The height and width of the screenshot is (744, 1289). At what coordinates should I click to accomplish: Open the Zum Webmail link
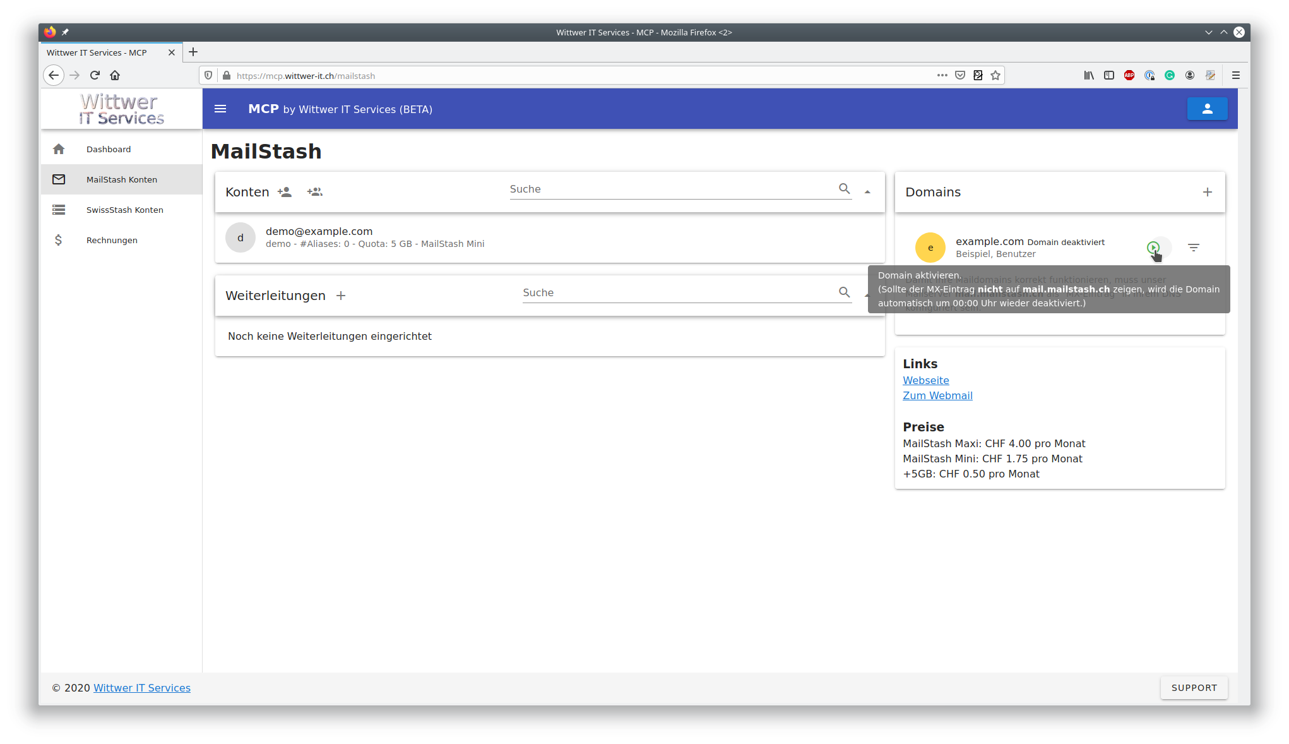point(937,395)
